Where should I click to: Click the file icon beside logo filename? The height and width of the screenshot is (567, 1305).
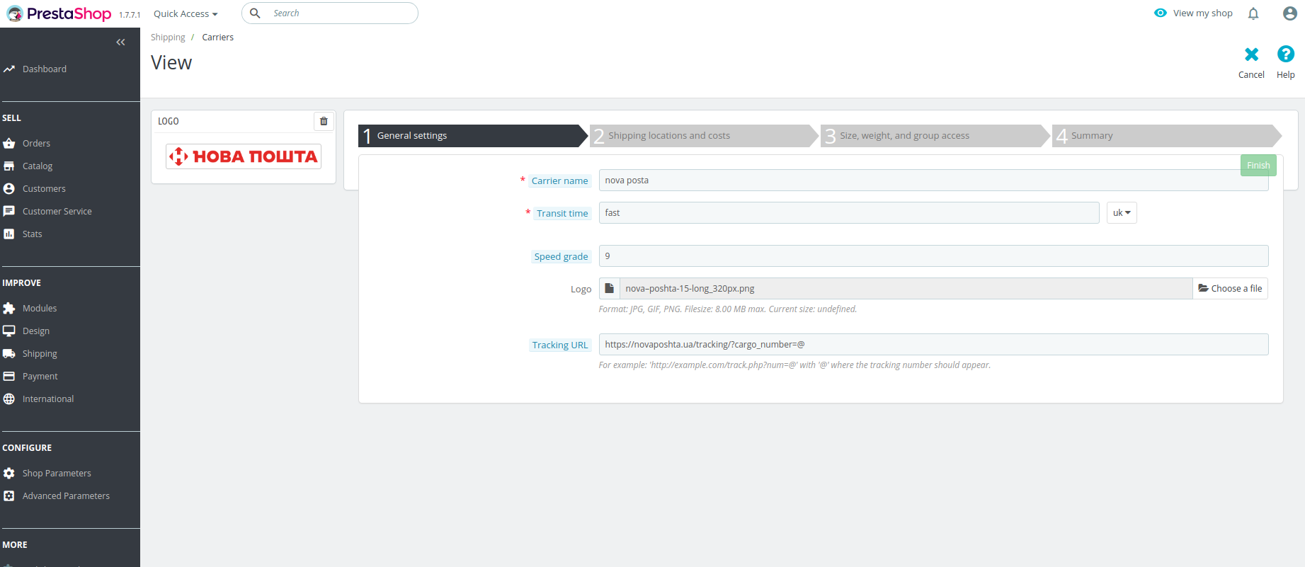[x=609, y=289]
